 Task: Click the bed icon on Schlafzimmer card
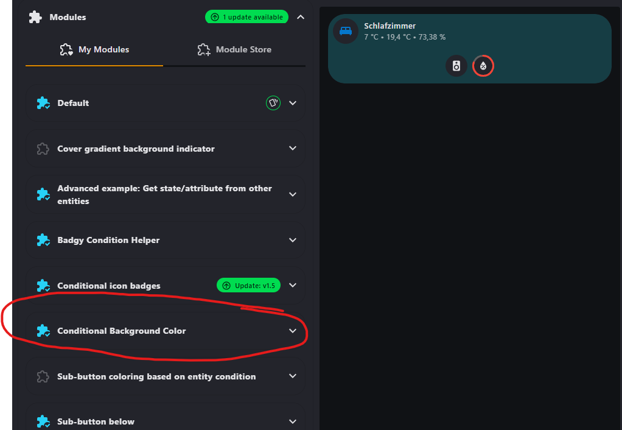point(346,30)
